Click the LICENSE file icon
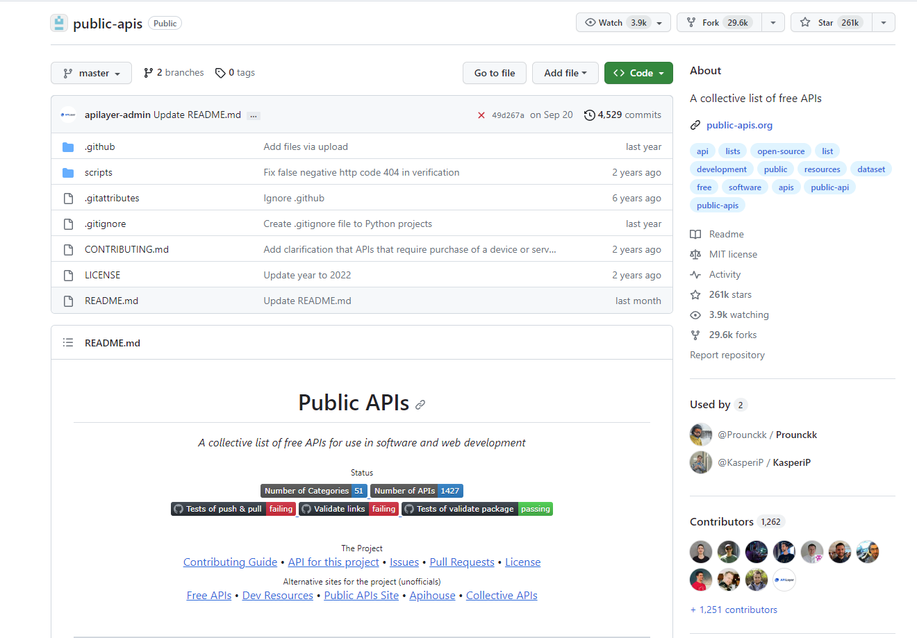The image size is (917, 638). coord(68,275)
